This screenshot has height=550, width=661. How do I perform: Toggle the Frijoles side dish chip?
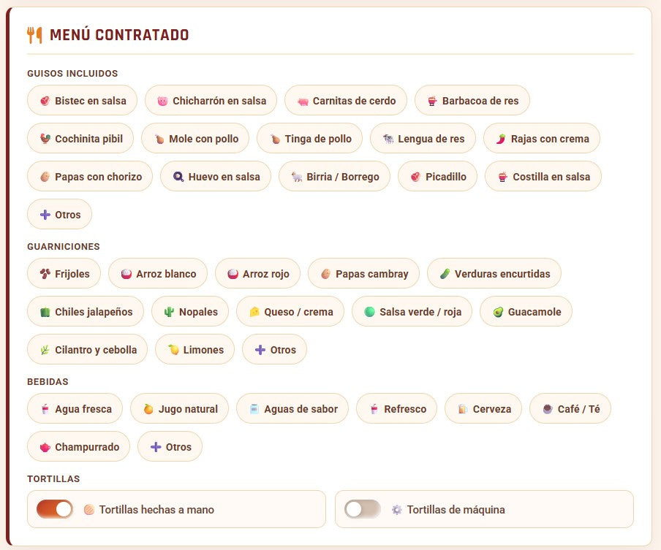[x=64, y=274]
